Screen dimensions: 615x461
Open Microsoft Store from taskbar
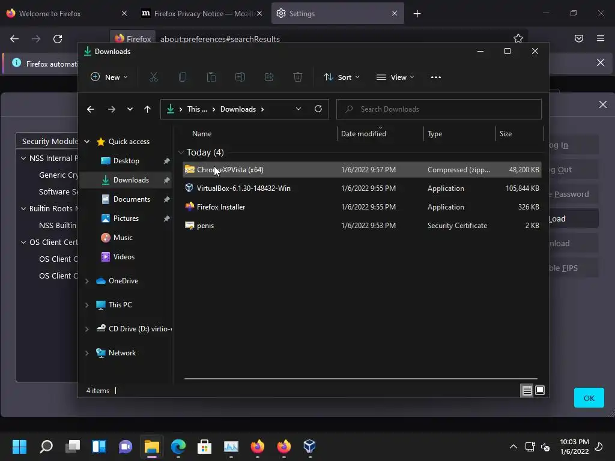click(204, 446)
